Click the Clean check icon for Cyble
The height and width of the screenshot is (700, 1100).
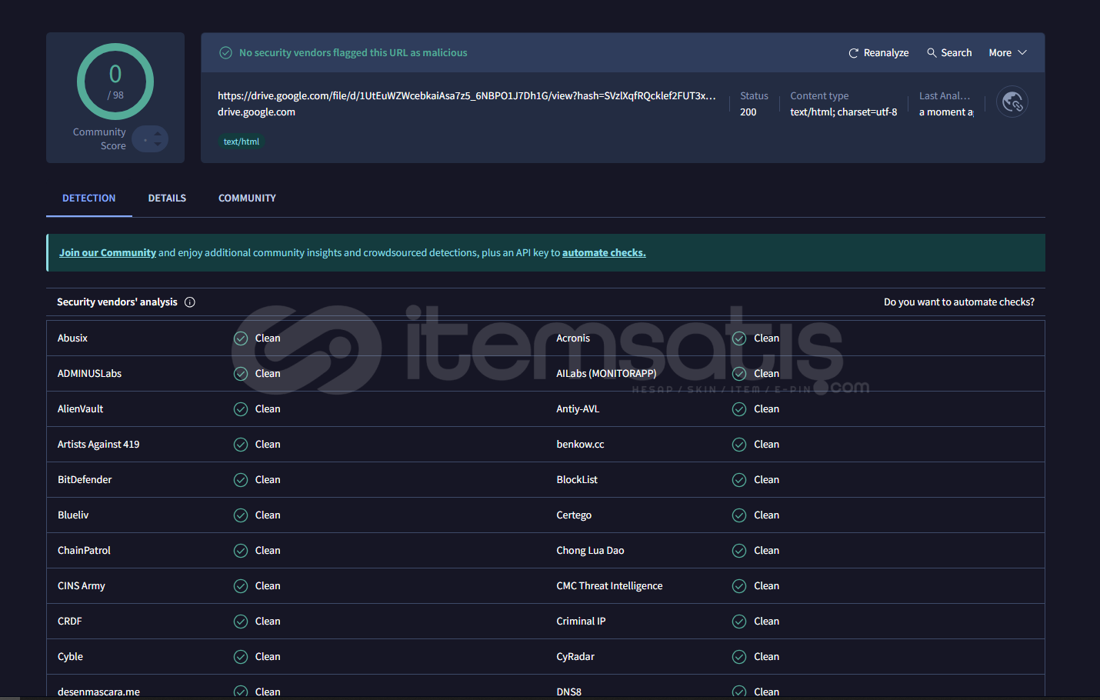[241, 657]
